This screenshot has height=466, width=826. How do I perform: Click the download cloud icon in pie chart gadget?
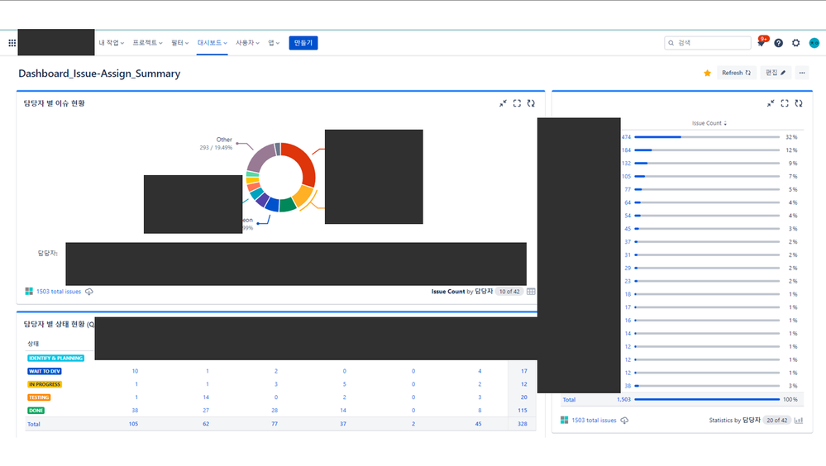point(89,292)
